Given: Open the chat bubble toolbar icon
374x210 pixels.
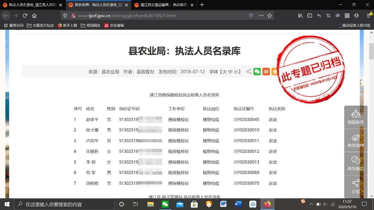Looking at the screenshot, I should tap(338, 16).
